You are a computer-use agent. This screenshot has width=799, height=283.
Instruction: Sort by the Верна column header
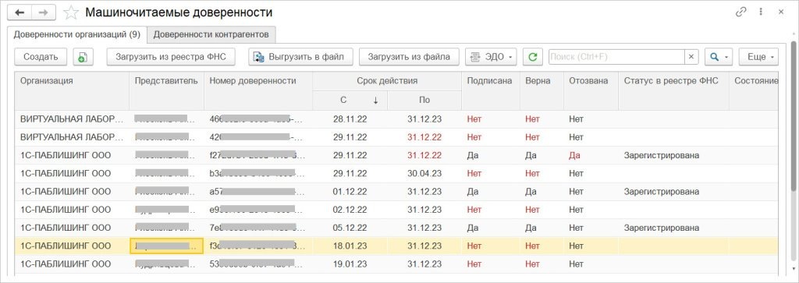[542, 90]
